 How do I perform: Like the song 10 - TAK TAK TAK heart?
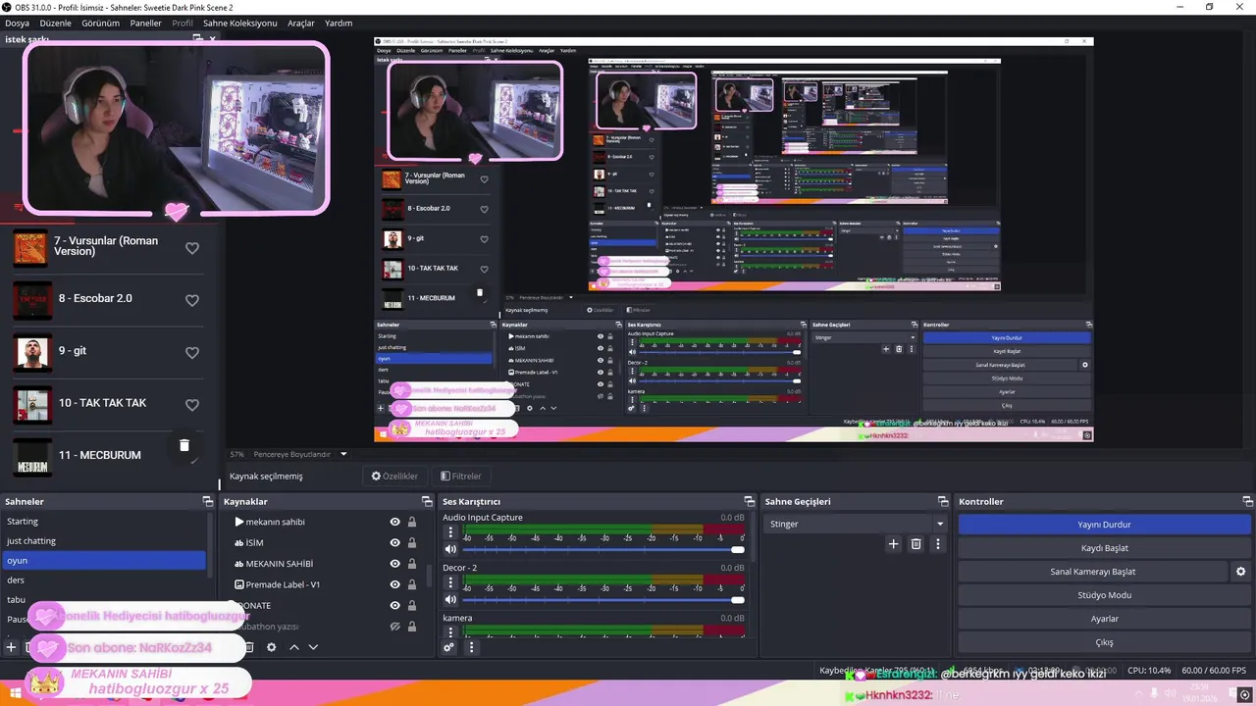coord(192,404)
